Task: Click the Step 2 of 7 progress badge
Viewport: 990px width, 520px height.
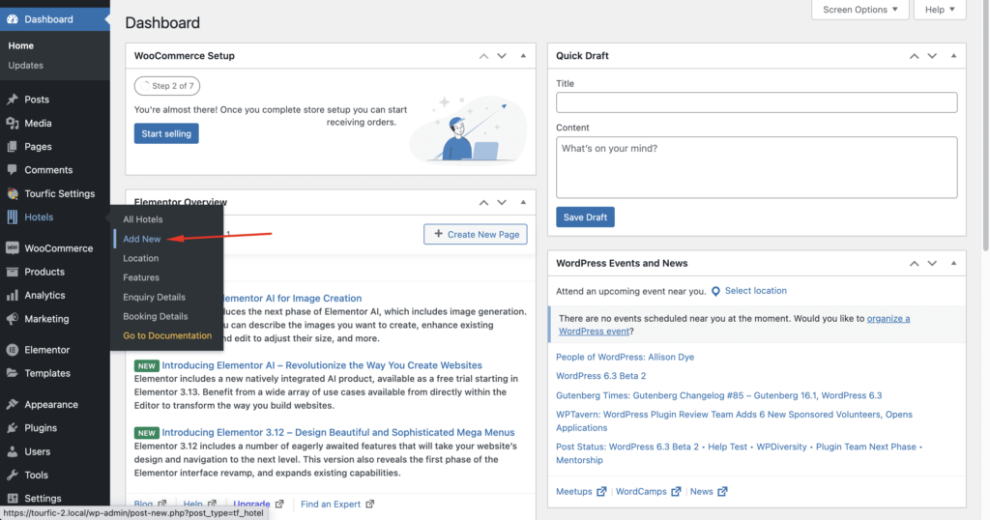Action: point(167,86)
